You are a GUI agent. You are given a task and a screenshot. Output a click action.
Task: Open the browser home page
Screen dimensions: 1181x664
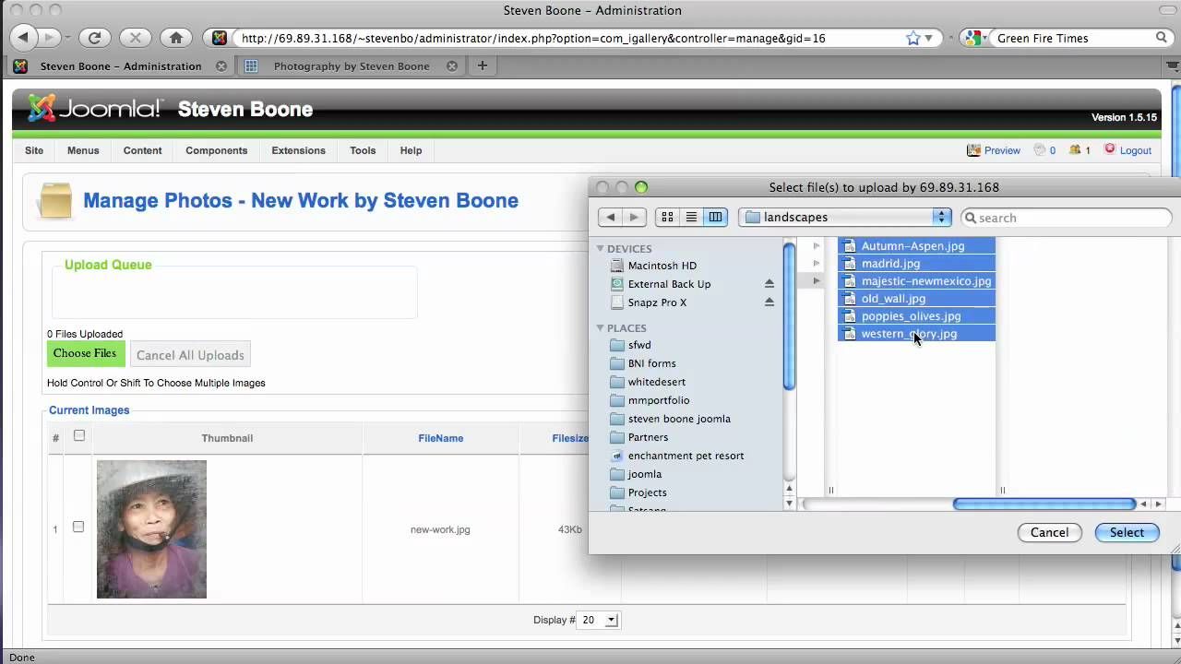point(175,38)
